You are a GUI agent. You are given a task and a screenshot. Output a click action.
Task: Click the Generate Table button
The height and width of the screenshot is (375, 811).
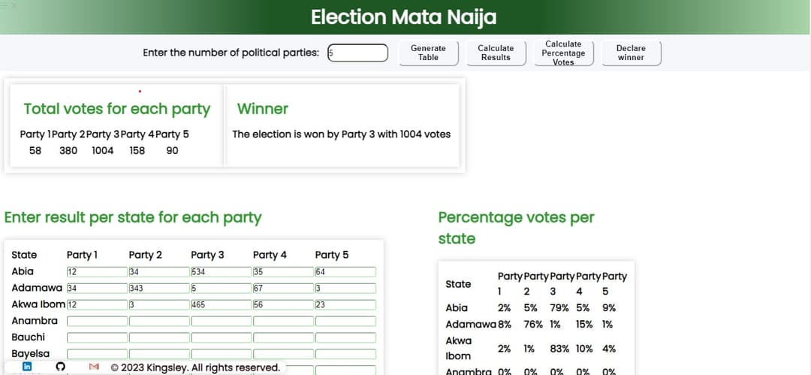428,53
